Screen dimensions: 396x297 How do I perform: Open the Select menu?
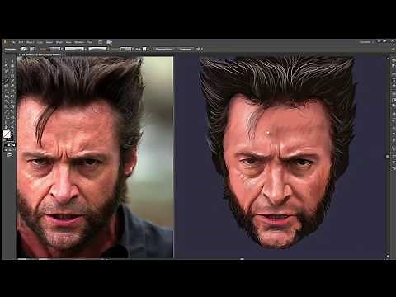49,42
